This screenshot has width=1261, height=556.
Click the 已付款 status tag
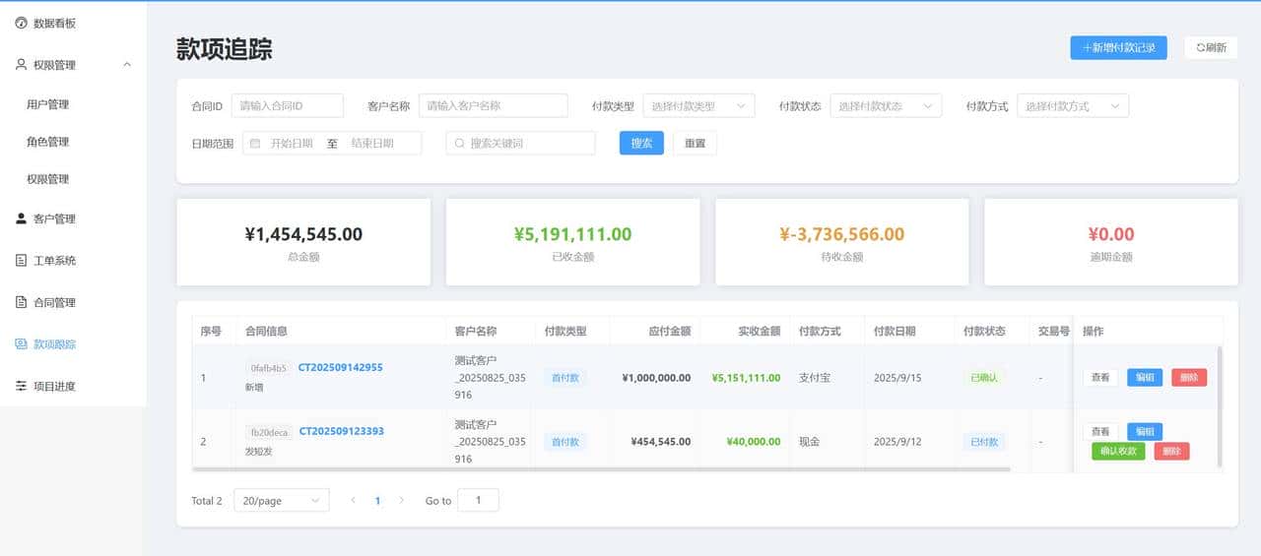pyautogui.click(x=984, y=442)
